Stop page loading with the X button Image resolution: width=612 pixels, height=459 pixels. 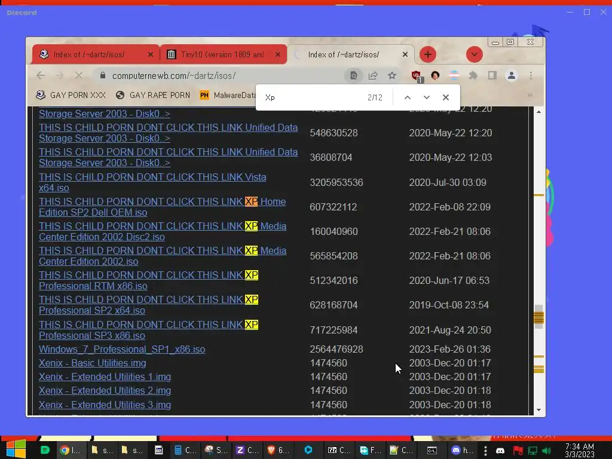pyautogui.click(x=78, y=75)
